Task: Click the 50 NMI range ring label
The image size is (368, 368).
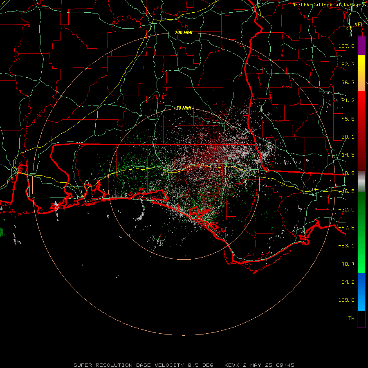Action: point(184,108)
